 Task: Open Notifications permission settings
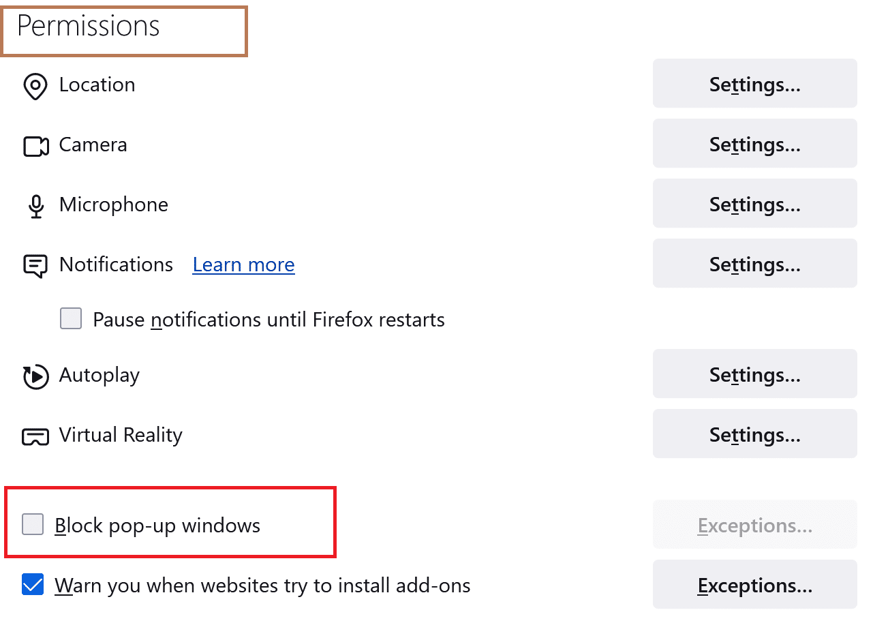[754, 264]
